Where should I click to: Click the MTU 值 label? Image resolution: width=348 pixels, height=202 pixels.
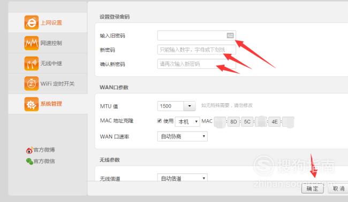[x=109, y=106]
